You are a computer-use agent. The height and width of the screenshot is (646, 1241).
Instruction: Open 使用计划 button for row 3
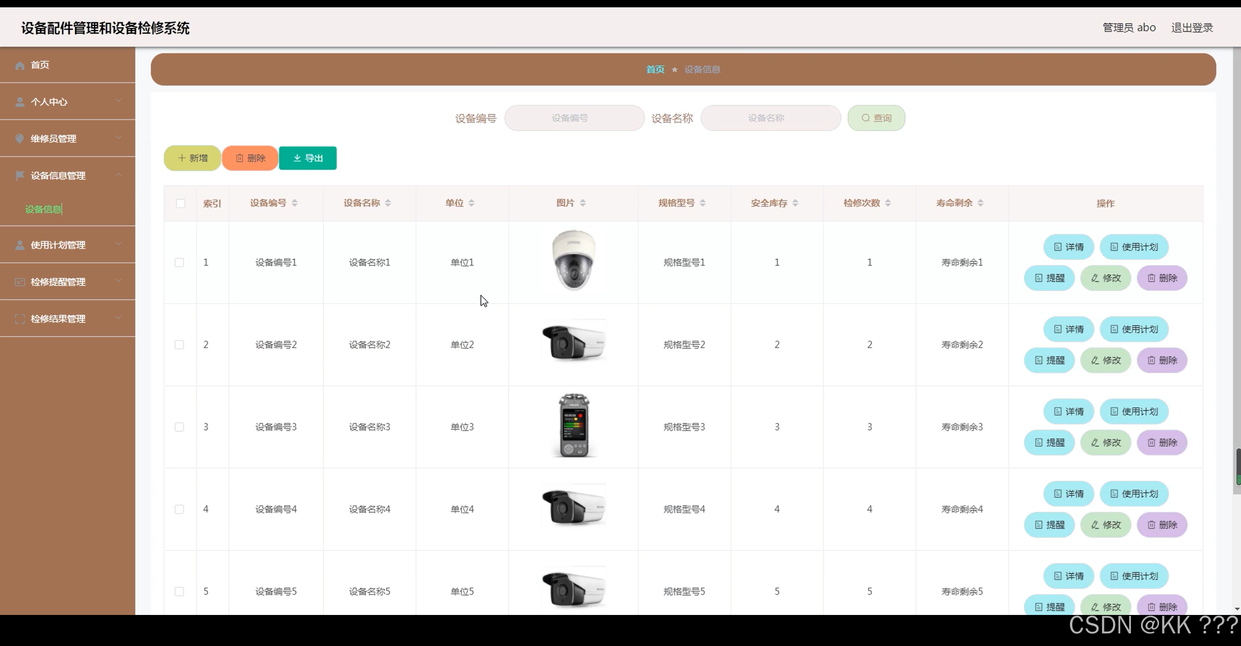pos(1134,411)
